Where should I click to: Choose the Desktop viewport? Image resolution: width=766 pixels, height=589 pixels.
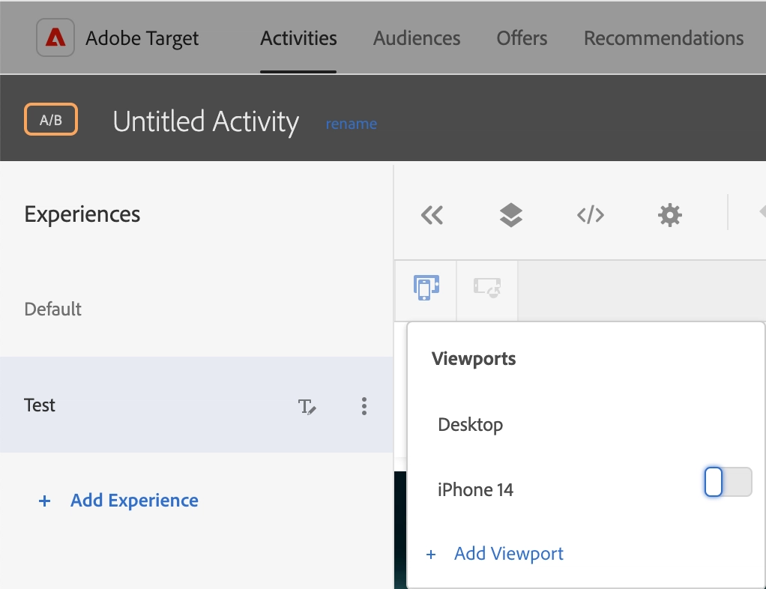tap(470, 424)
